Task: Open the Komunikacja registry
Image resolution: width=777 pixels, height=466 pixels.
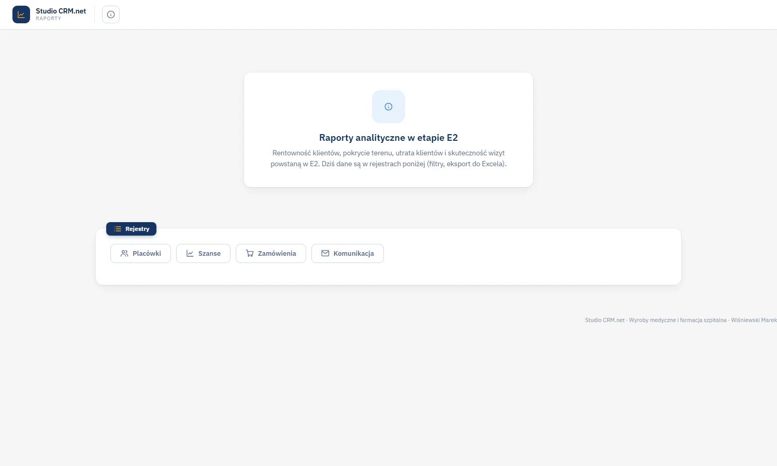Action: coord(348,254)
